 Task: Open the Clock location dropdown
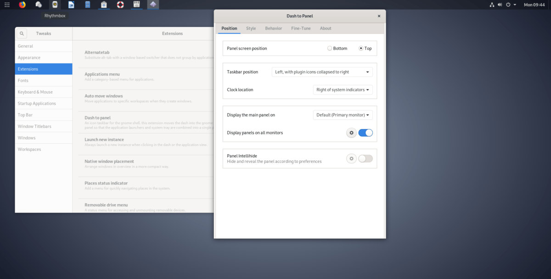tap(343, 89)
